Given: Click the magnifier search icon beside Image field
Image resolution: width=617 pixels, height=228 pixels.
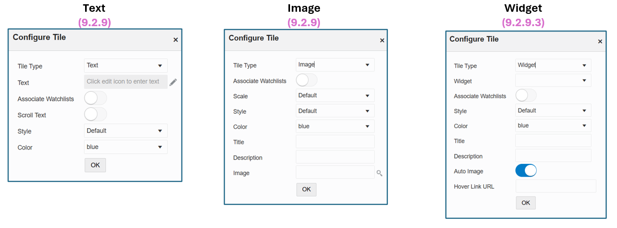Looking at the screenshot, I should click(379, 173).
